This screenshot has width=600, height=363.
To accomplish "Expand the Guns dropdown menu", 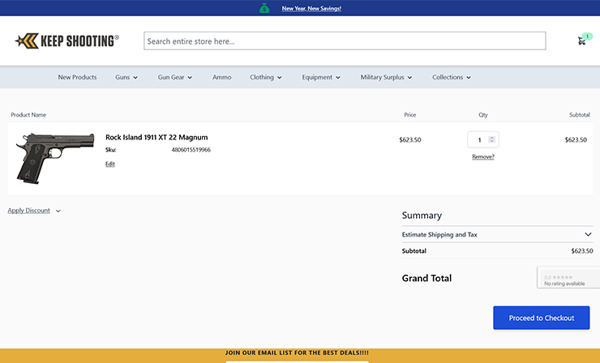I will pyautogui.click(x=126, y=78).
